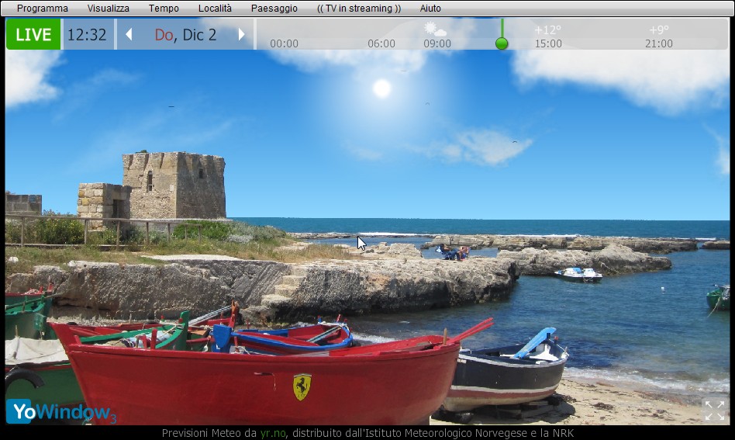Image resolution: width=735 pixels, height=440 pixels.
Task: Toggle the green LIVE mode button
Action: (x=33, y=35)
